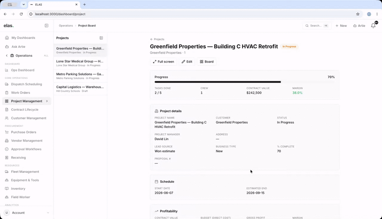Open Dispatch Scheduling truck icon
The width and height of the screenshot is (382, 219).
click(x=7, y=84)
